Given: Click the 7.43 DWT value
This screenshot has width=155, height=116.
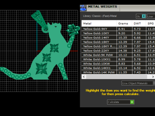Looking at the screenshot, I should (x=137, y=72).
